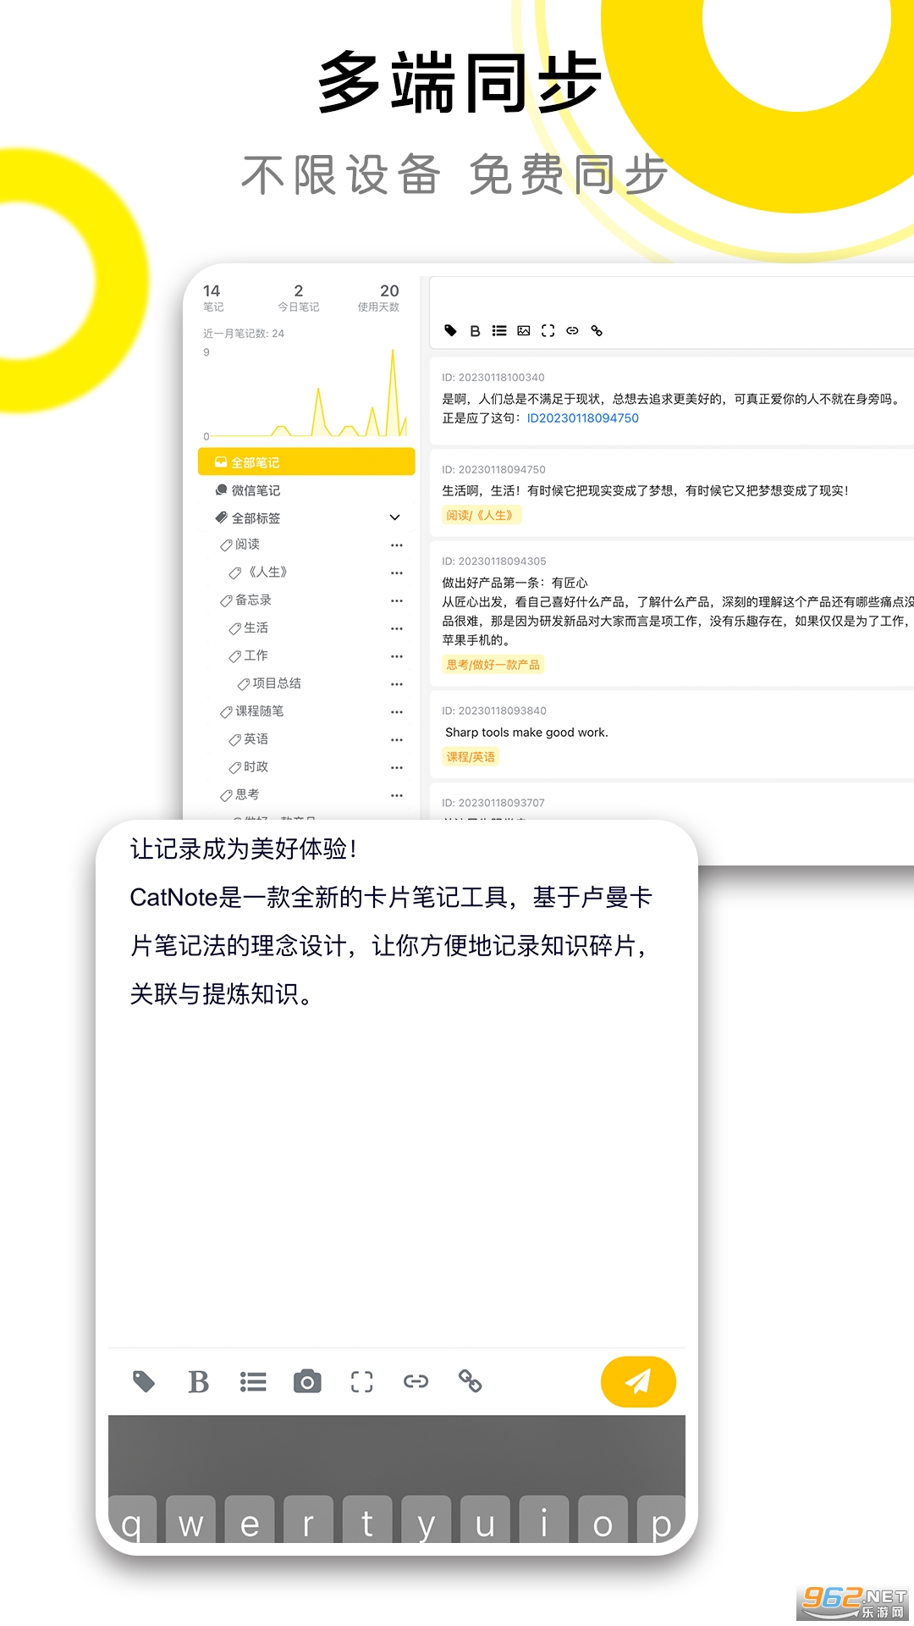914x1626 pixels.
Task: Insert hyperlink in mobile editor
Action: [416, 1382]
